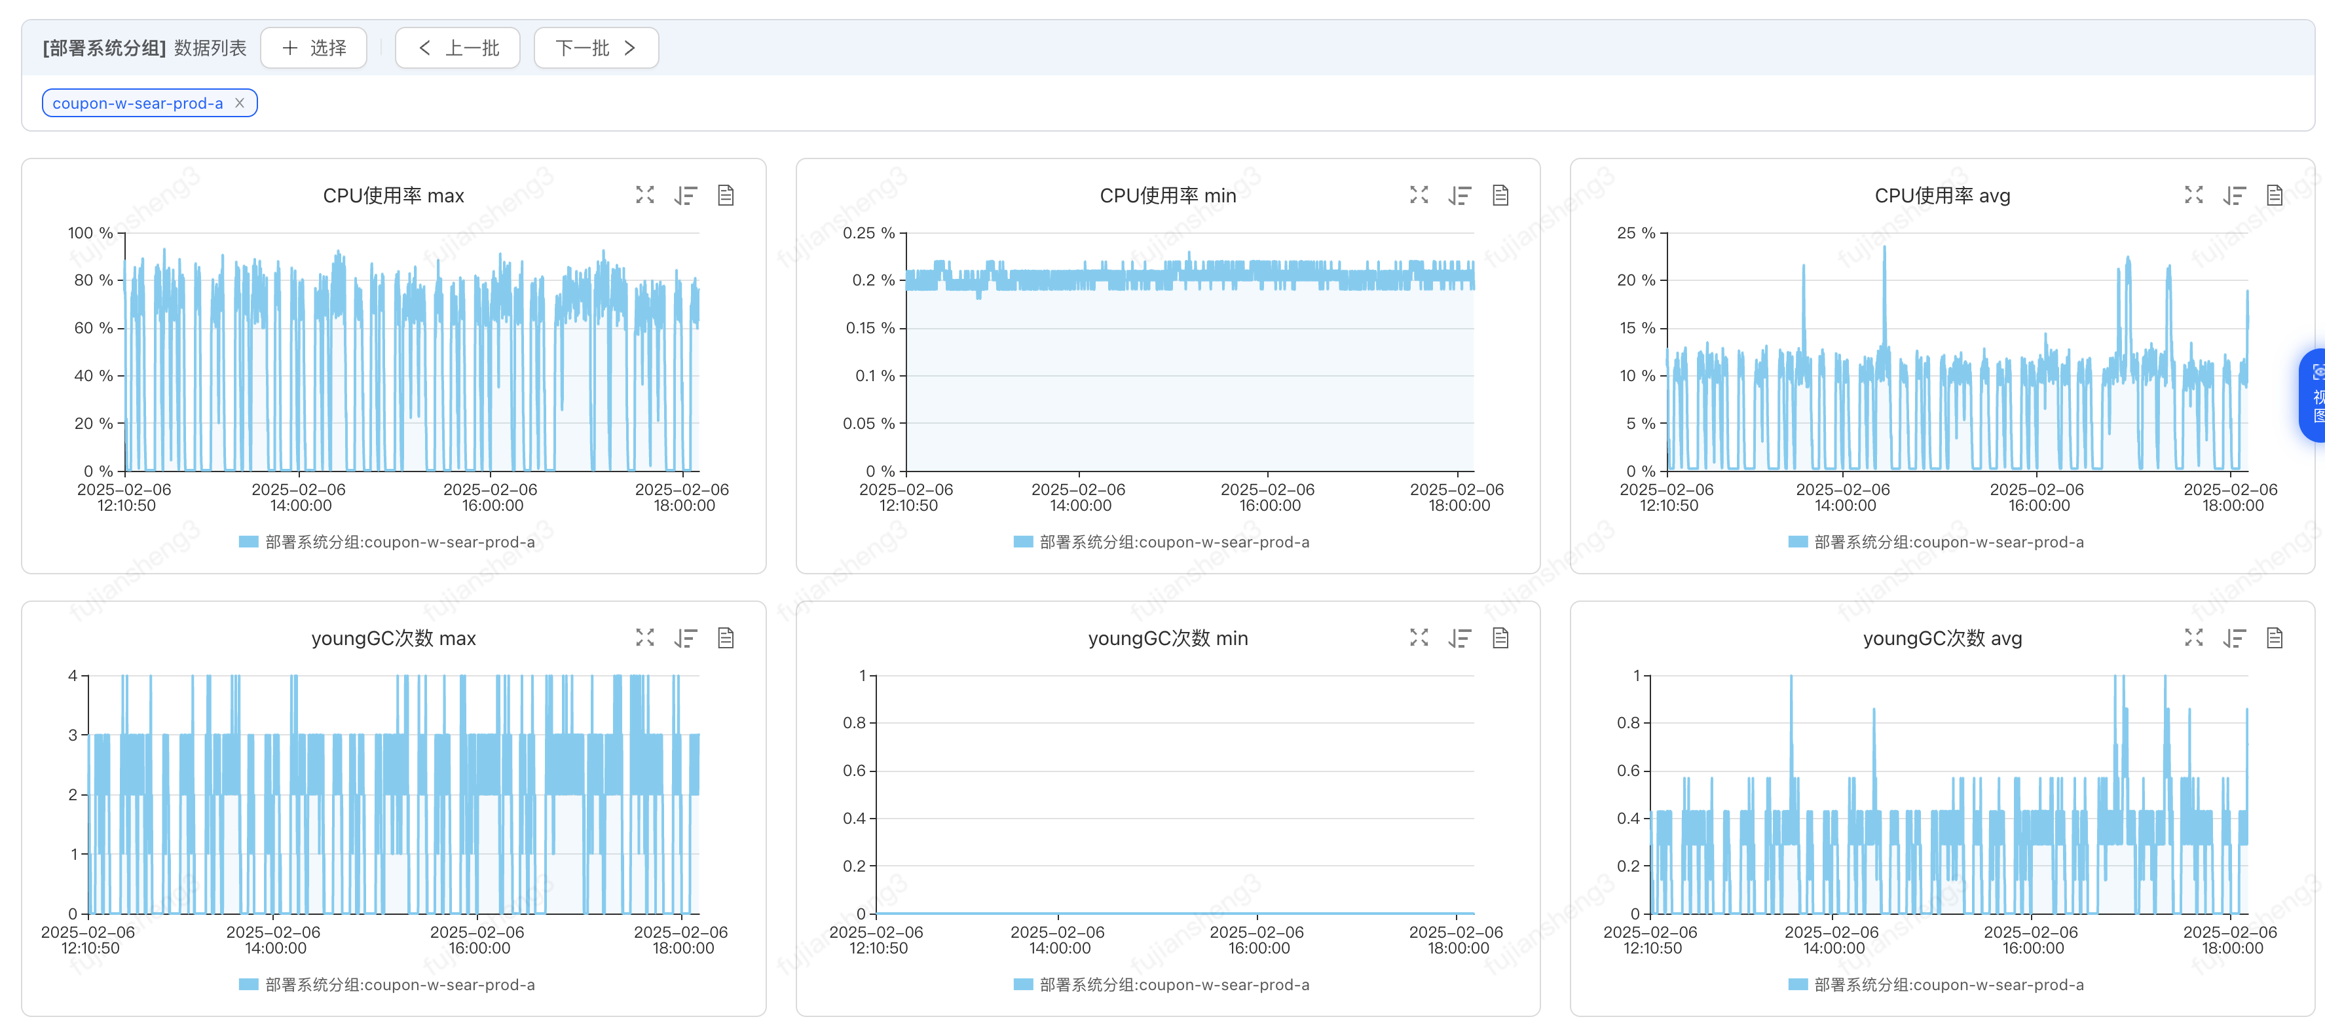Viewport: 2325px width, 1036px height.
Task: Expand youngGC次数 max chart fullscreen
Action: [x=644, y=638]
